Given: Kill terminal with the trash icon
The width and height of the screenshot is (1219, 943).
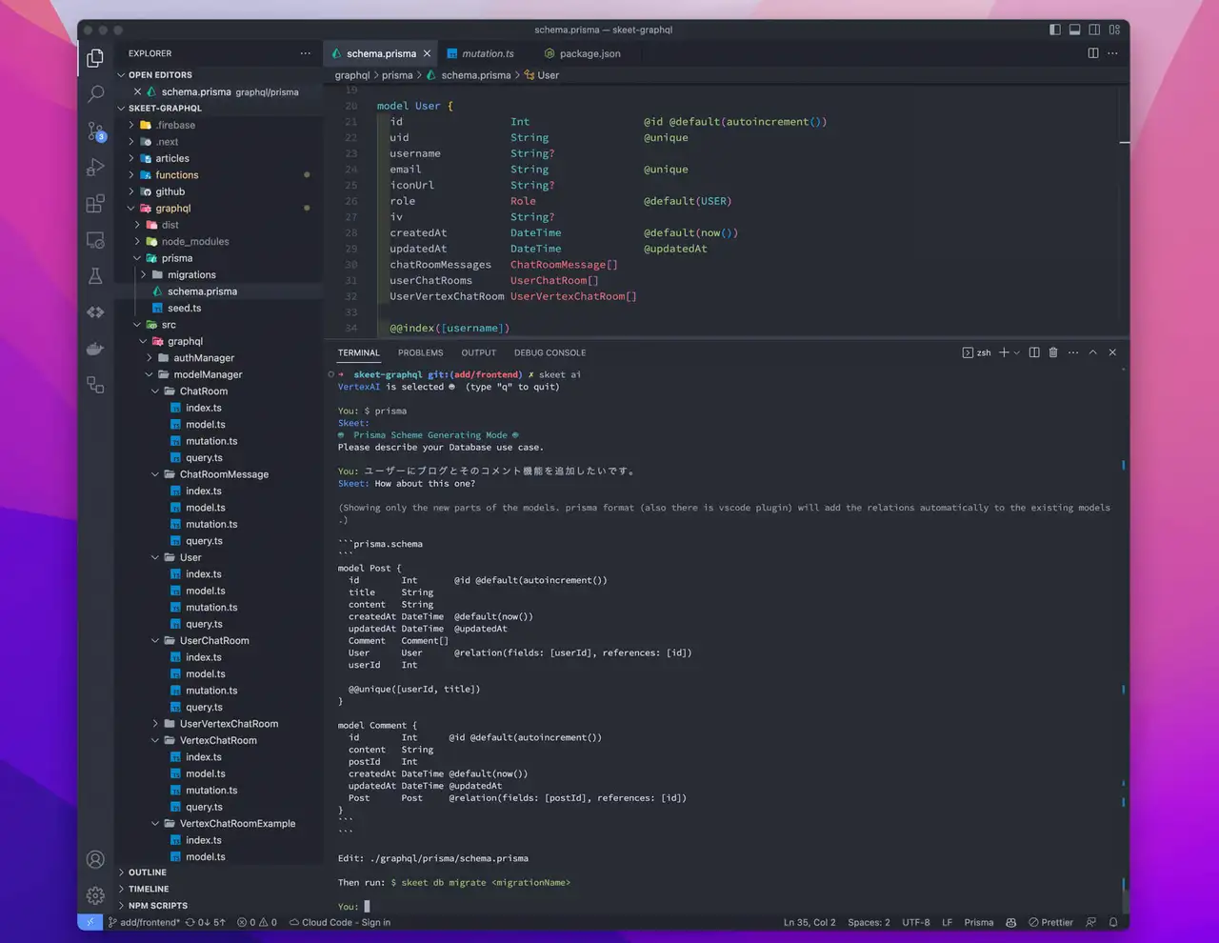Looking at the screenshot, I should (x=1053, y=352).
